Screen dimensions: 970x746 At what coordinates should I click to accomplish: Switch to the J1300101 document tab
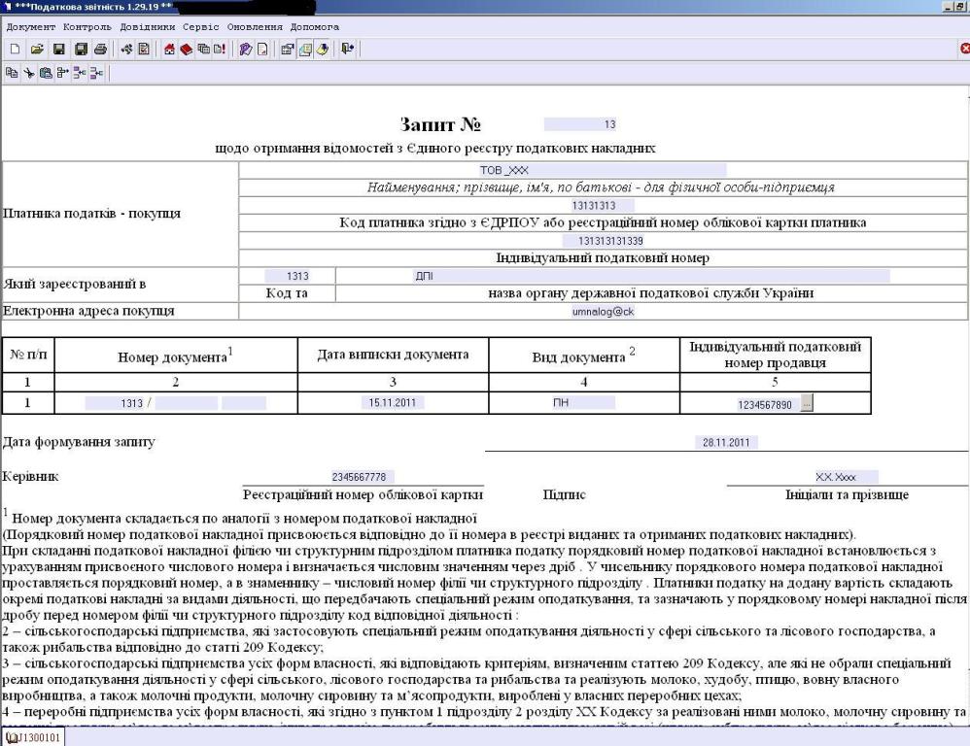coord(33,737)
